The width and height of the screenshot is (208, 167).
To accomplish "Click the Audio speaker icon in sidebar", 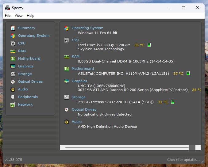I will (13, 89).
